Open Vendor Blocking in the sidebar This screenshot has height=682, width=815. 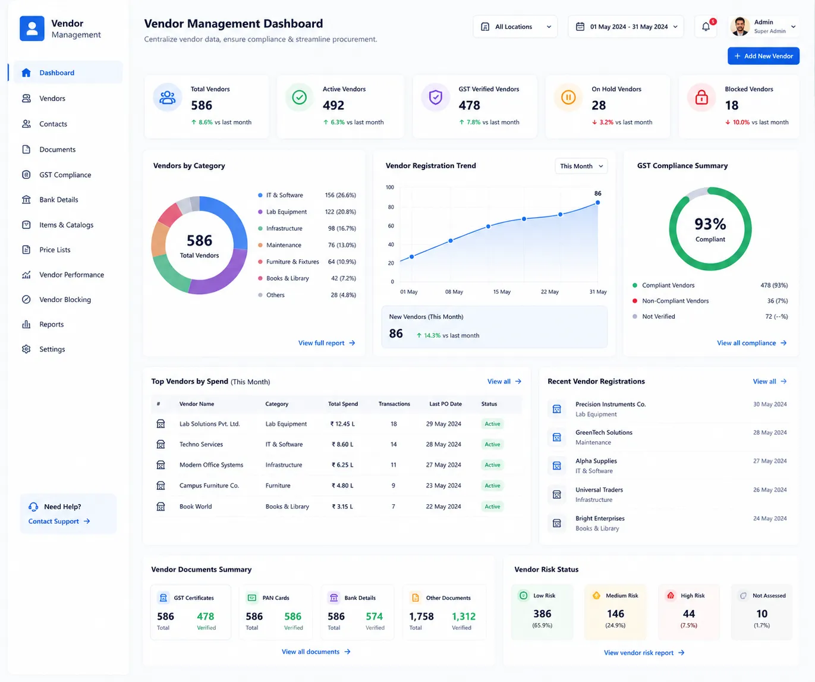[x=65, y=300]
